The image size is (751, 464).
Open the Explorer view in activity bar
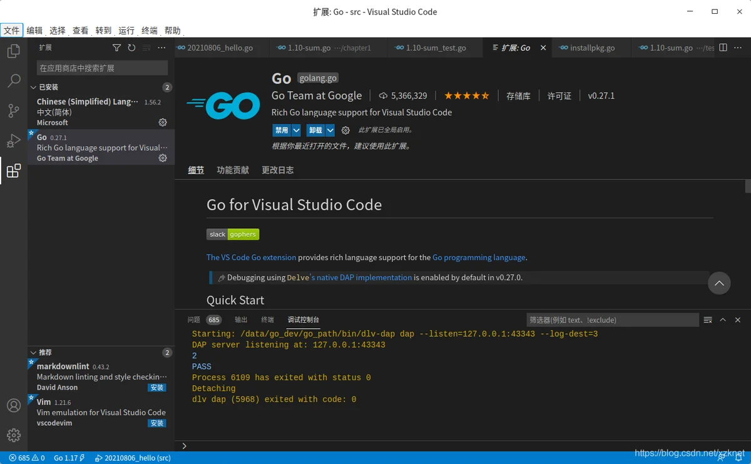[13, 51]
